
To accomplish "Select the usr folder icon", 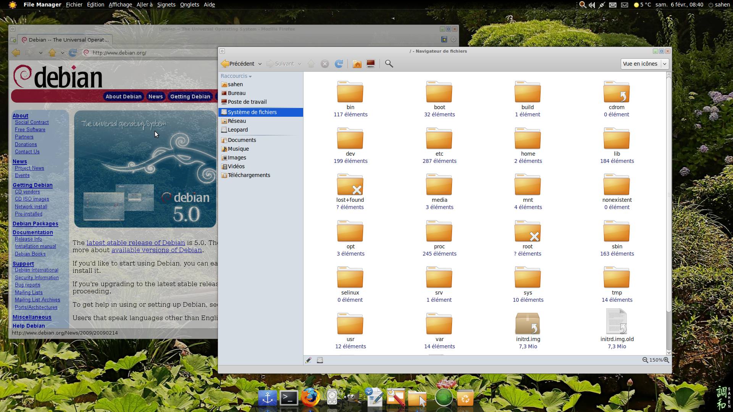I will (x=350, y=323).
